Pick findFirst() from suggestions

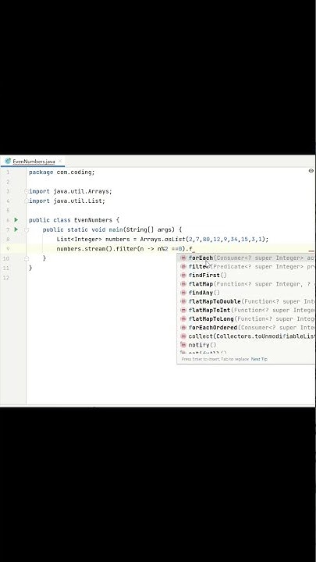[246, 276]
